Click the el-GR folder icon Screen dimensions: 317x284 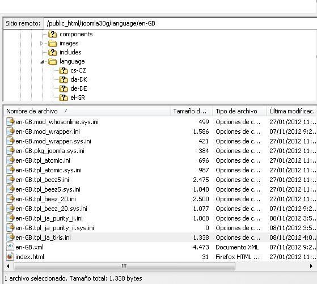click(64, 98)
